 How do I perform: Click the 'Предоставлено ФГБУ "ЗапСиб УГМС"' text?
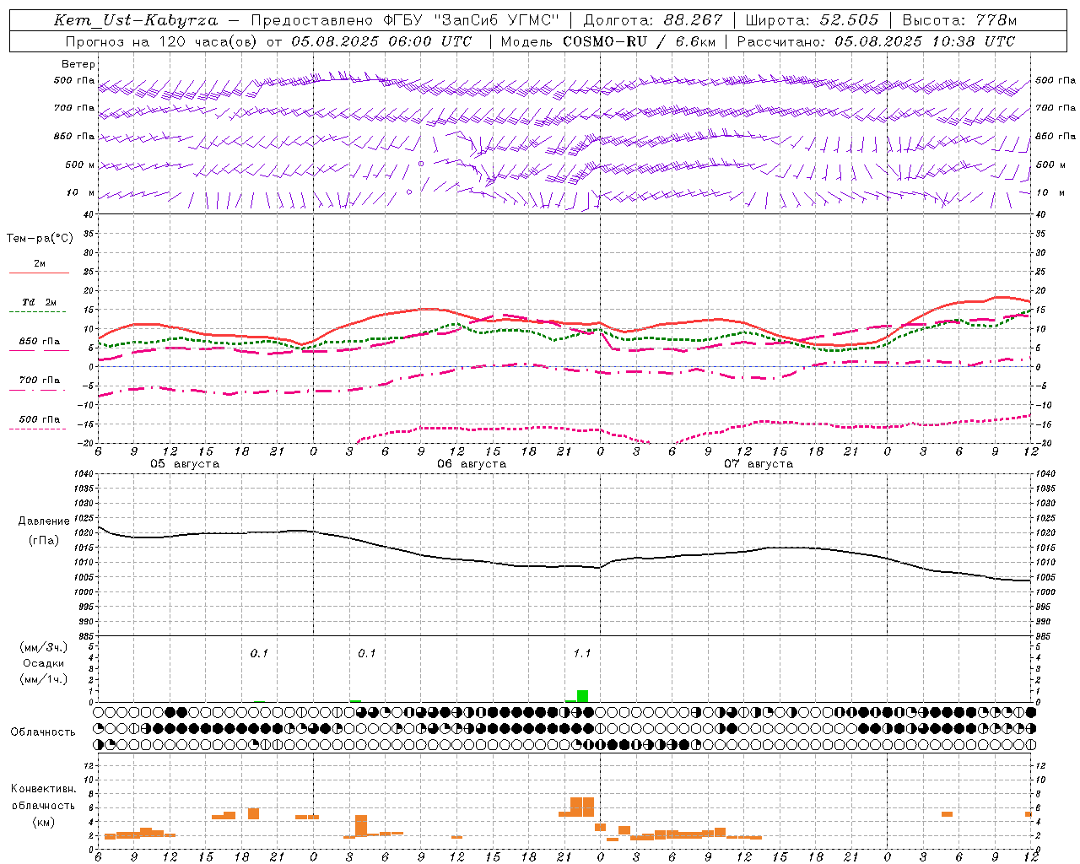tap(407, 20)
